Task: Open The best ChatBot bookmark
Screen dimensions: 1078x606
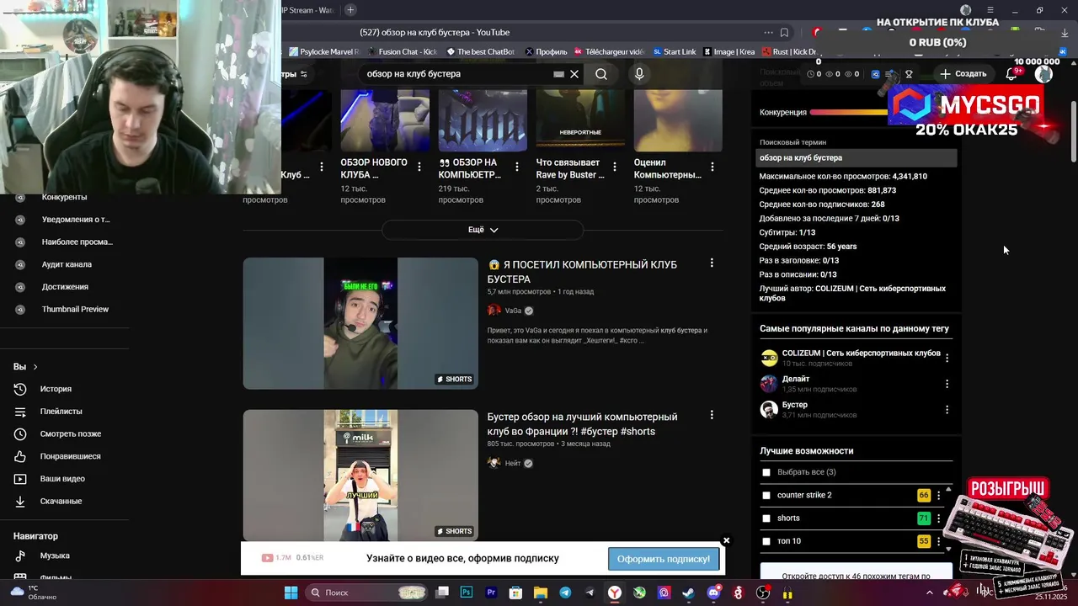Action: [480, 51]
